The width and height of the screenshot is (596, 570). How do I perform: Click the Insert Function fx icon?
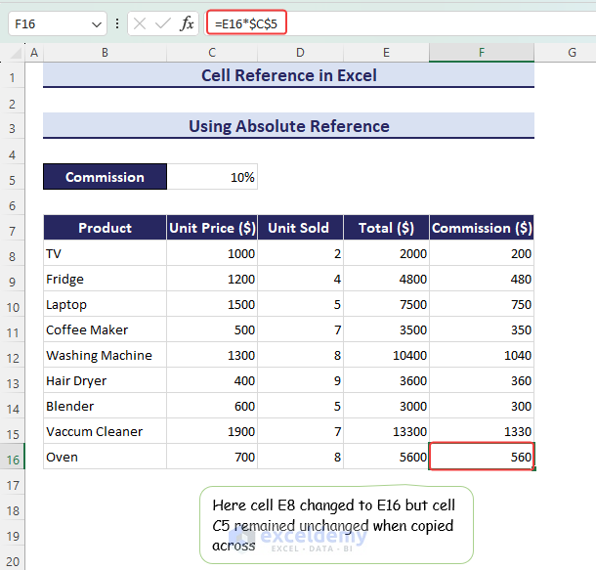click(187, 23)
